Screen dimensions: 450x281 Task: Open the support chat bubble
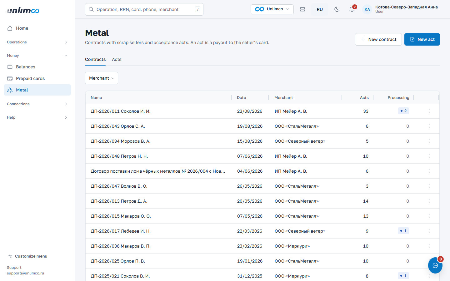click(435, 265)
